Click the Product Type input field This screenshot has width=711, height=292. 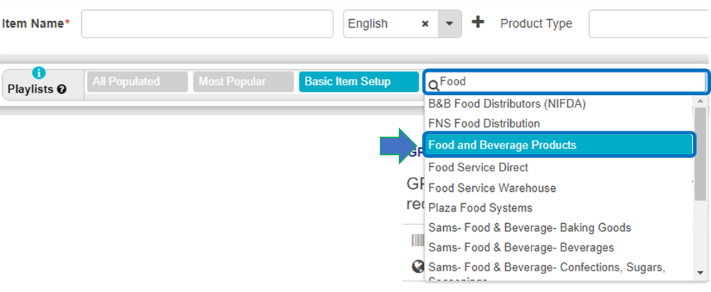648,23
